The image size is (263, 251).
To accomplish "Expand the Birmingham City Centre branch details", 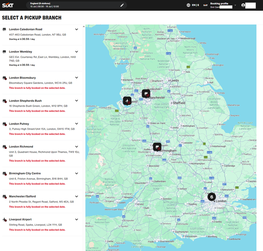I will pos(76,173).
